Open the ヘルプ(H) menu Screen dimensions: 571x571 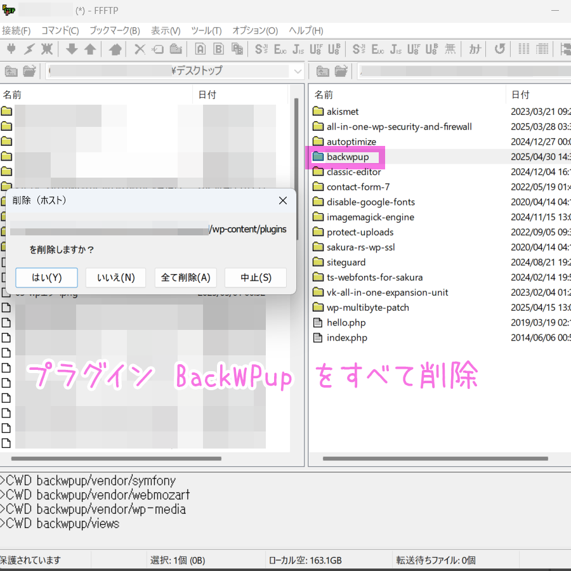(306, 30)
